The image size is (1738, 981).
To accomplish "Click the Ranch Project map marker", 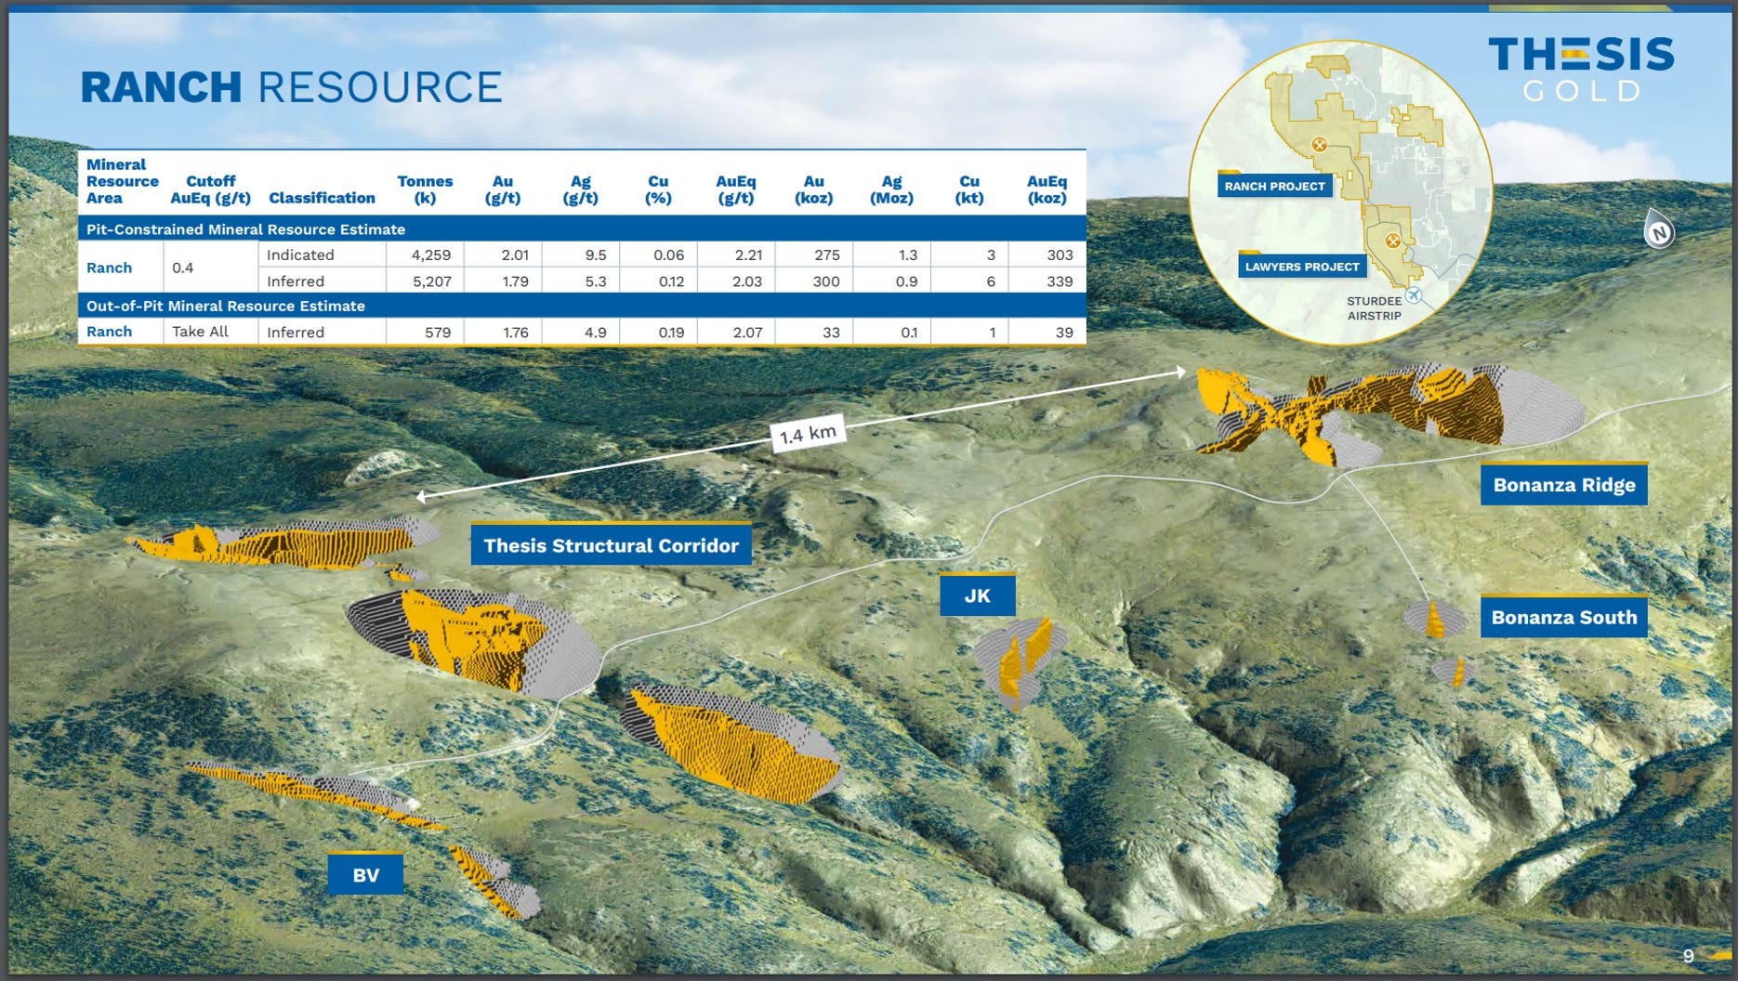I will pos(1319,144).
